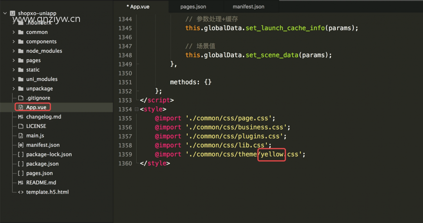Expand the static folder chevron
The width and height of the screenshot is (423, 223).
13,70
